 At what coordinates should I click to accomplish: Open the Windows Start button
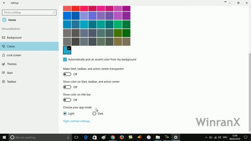[4, 137]
